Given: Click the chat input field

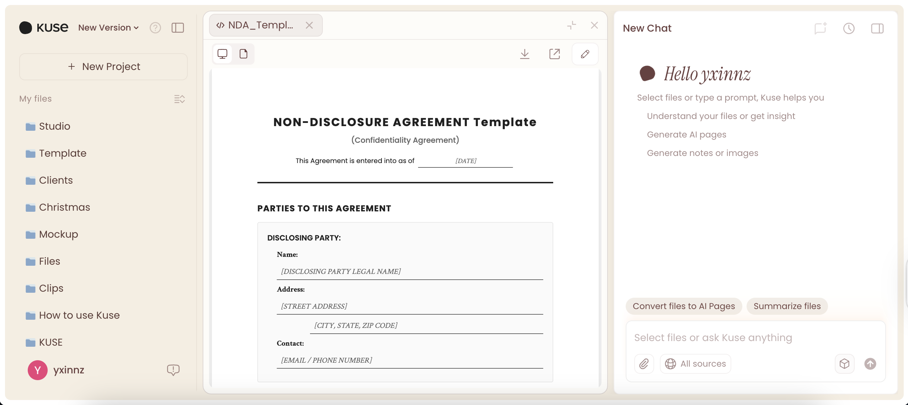Looking at the screenshot, I should coord(747,337).
